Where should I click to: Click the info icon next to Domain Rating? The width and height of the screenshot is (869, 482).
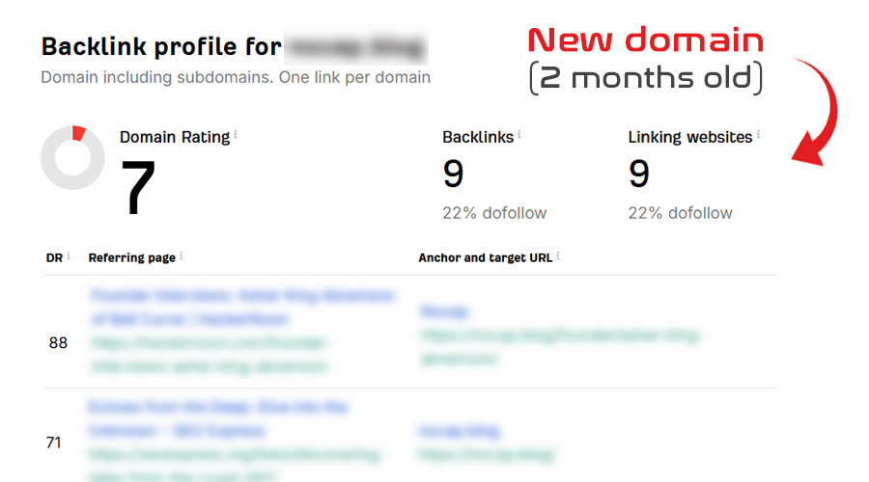click(236, 135)
